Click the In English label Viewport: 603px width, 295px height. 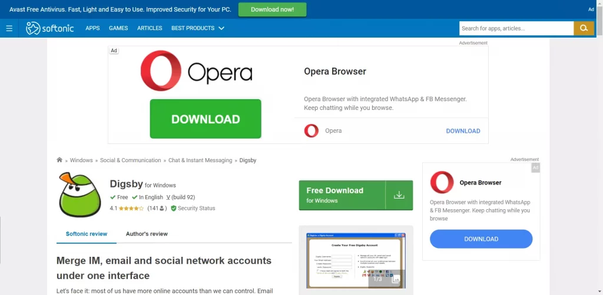(x=151, y=197)
